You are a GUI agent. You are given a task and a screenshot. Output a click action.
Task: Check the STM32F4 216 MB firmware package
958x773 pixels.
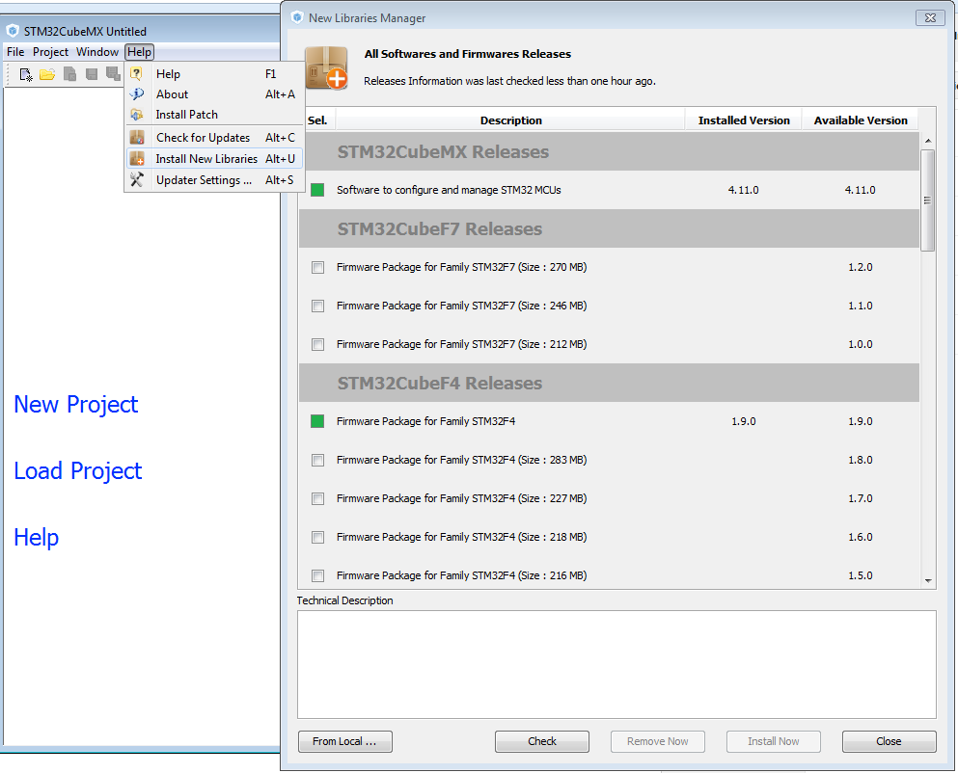317,575
